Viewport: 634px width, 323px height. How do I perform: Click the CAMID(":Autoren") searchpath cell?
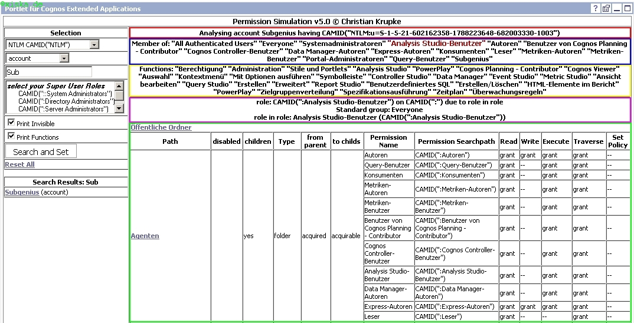coord(456,155)
